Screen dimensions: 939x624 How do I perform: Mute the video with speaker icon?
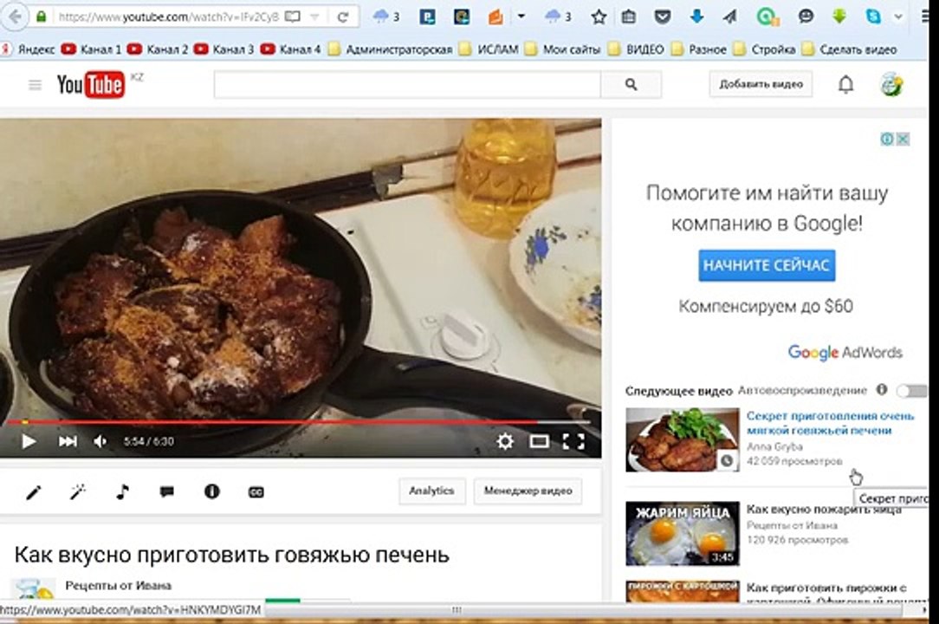(x=100, y=442)
